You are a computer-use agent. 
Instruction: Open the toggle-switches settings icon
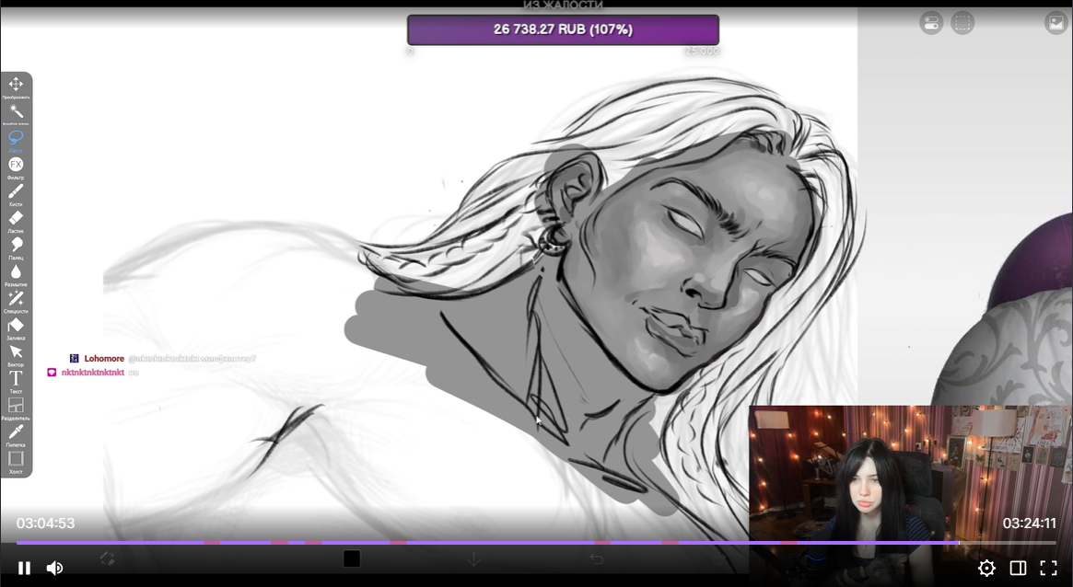coord(931,23)
